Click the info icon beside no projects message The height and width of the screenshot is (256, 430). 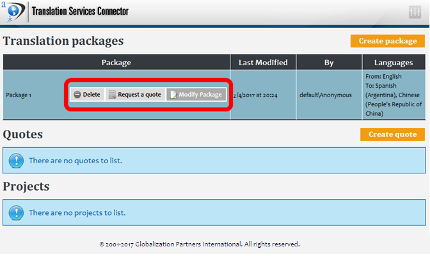pyautogui.click(x=16, y=212)
